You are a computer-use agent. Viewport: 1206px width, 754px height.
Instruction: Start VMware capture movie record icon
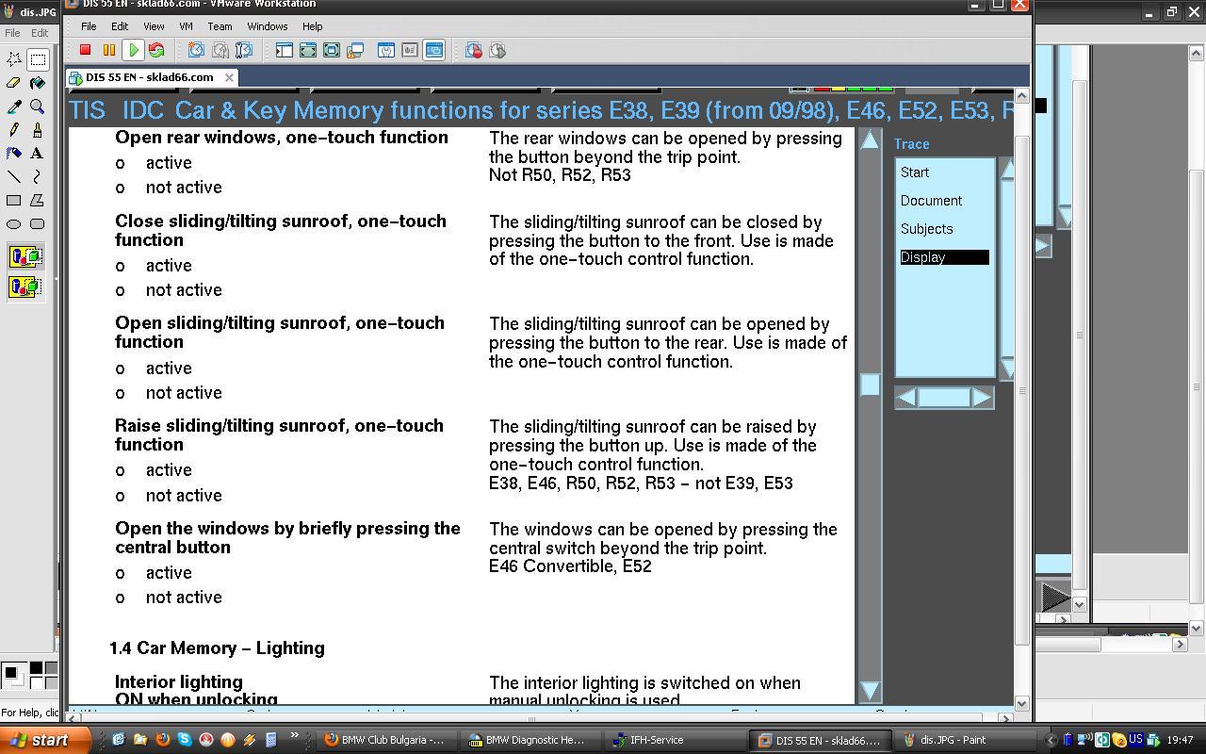coord(474,50)
